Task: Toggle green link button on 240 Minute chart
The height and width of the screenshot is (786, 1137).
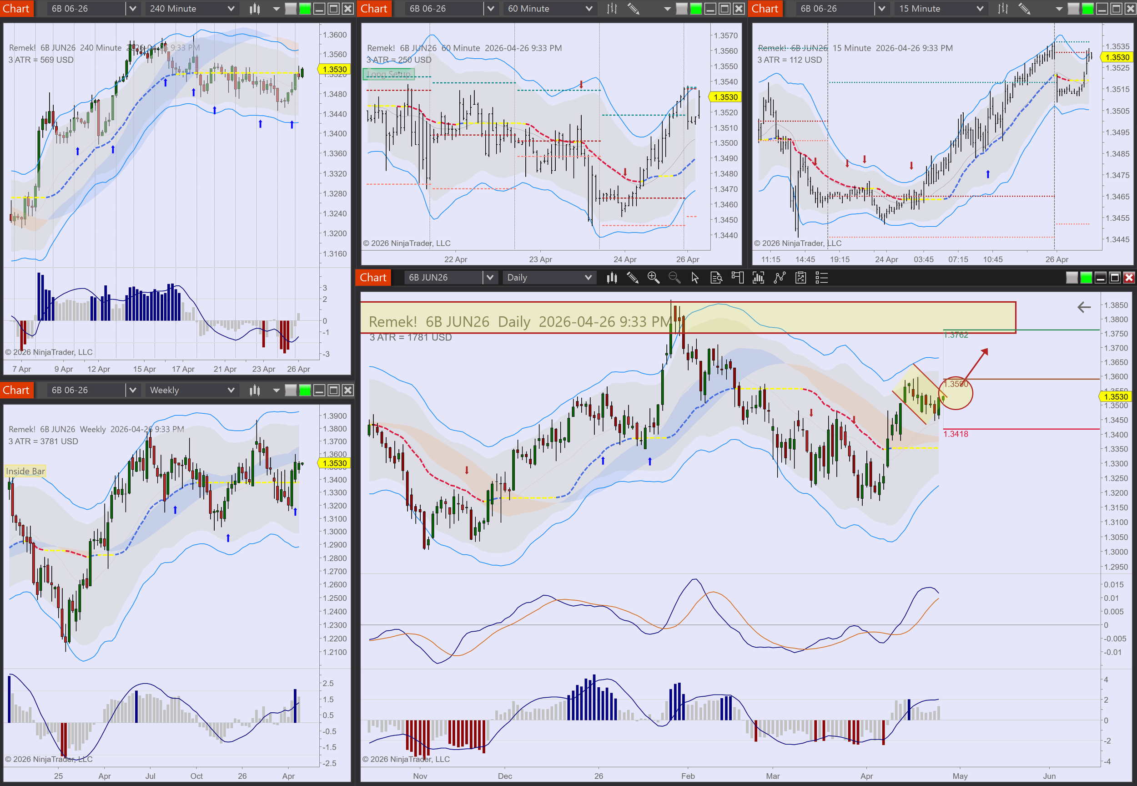Action: (305, 8)
